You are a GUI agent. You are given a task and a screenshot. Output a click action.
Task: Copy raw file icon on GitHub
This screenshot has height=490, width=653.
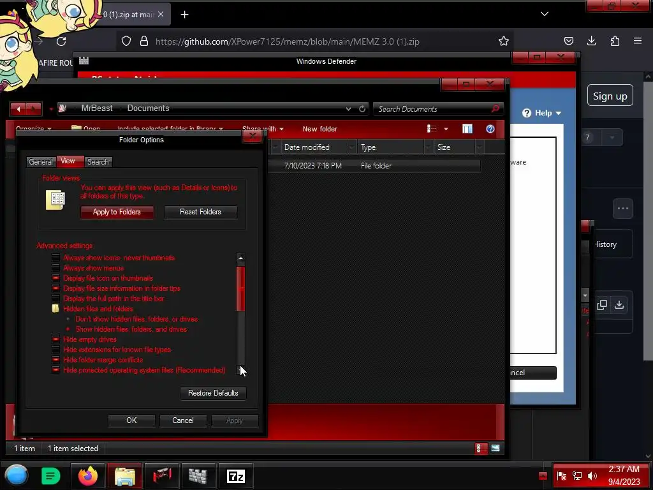click(x=601, y=305)
